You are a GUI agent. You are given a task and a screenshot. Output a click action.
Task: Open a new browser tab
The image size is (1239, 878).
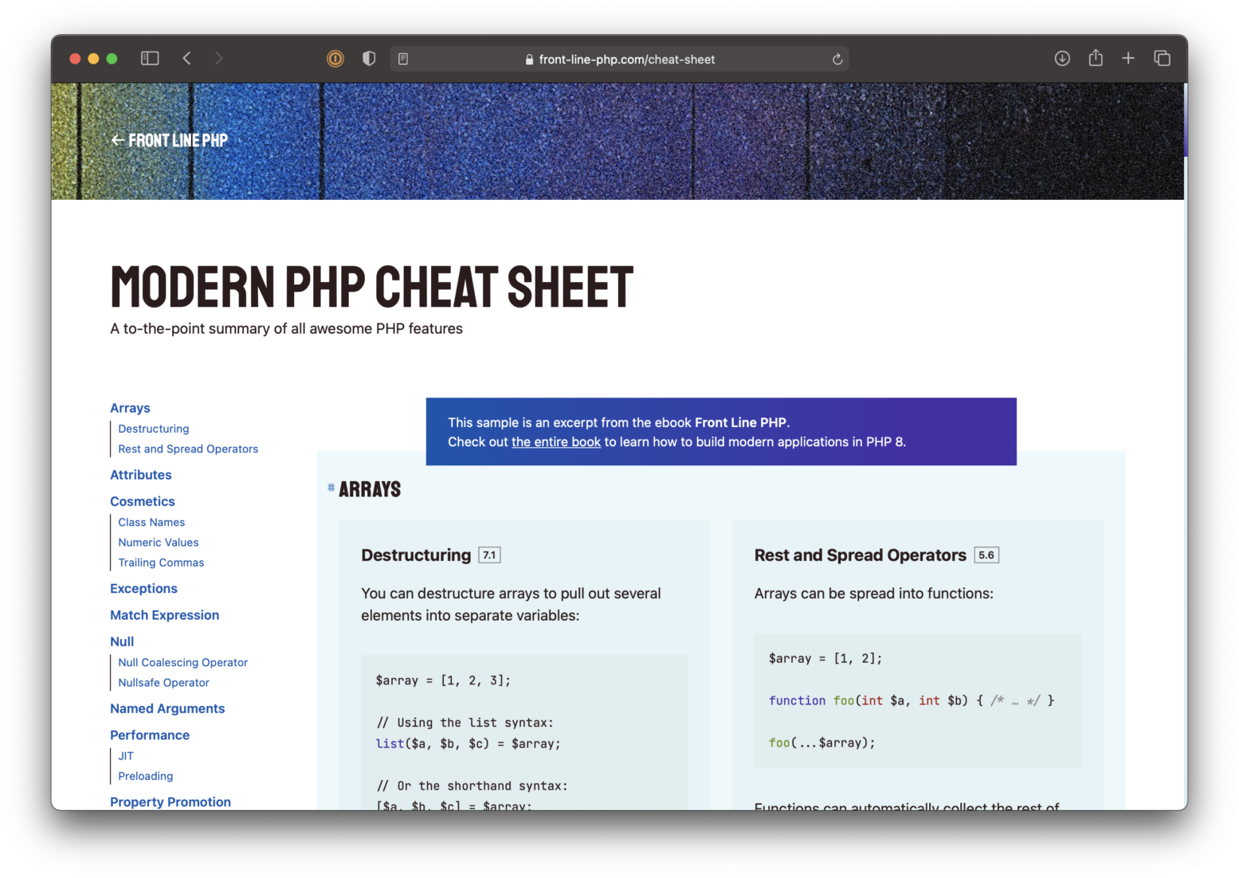(1128, 58)
